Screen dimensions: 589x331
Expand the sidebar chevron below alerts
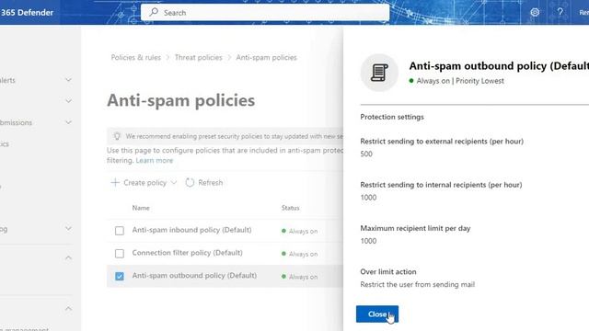point(68,101)
